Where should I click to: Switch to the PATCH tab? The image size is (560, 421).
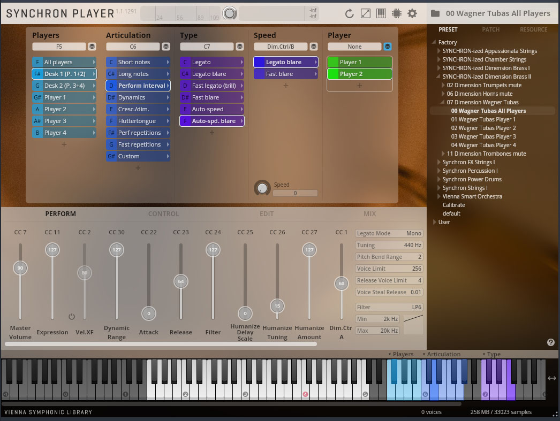click(490, 29)
